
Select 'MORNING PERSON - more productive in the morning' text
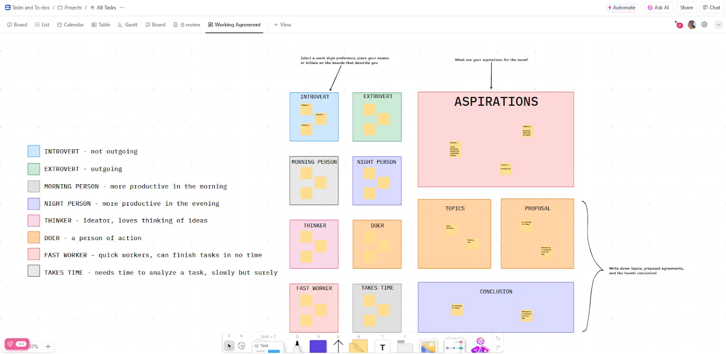135,187
